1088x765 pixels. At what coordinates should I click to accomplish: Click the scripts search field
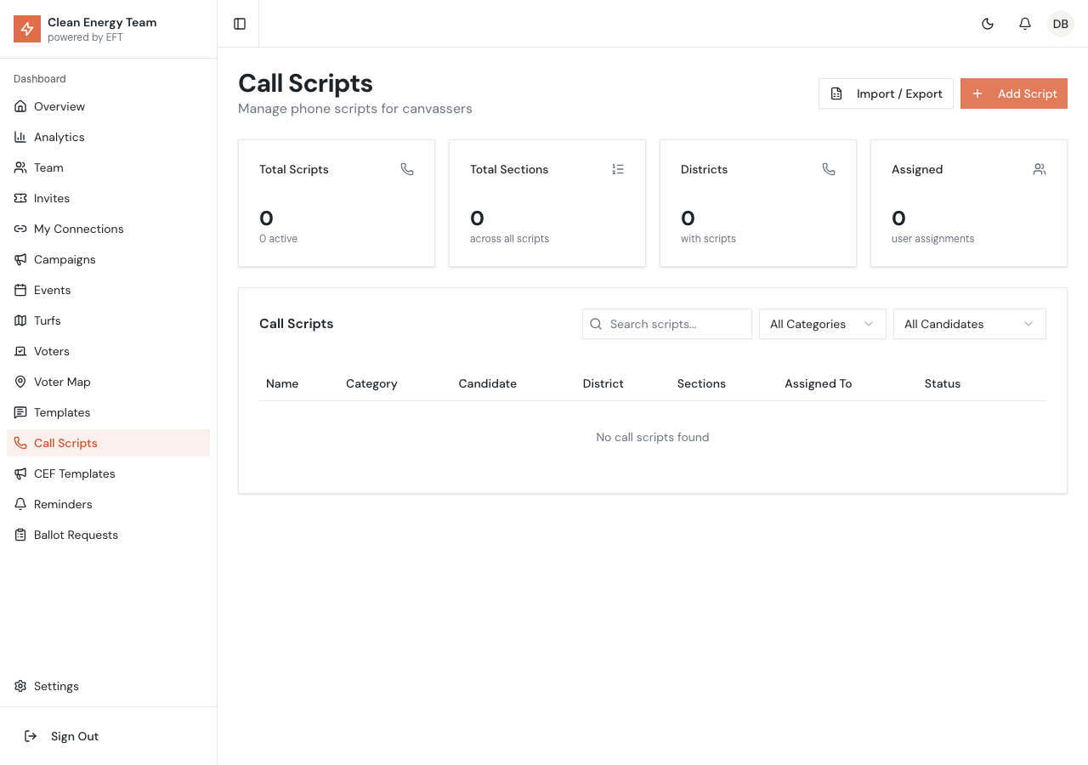667,324
